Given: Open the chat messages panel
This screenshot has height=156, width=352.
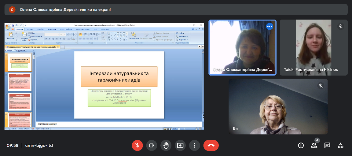Looking at the screenshot, I should (x=327, y=145).
